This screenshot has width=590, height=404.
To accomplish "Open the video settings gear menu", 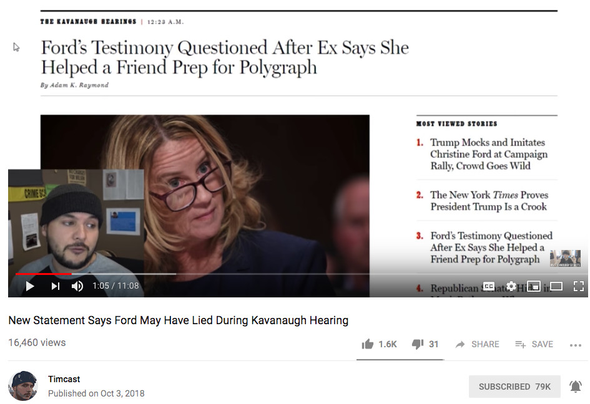I will (x=511, y=286).
